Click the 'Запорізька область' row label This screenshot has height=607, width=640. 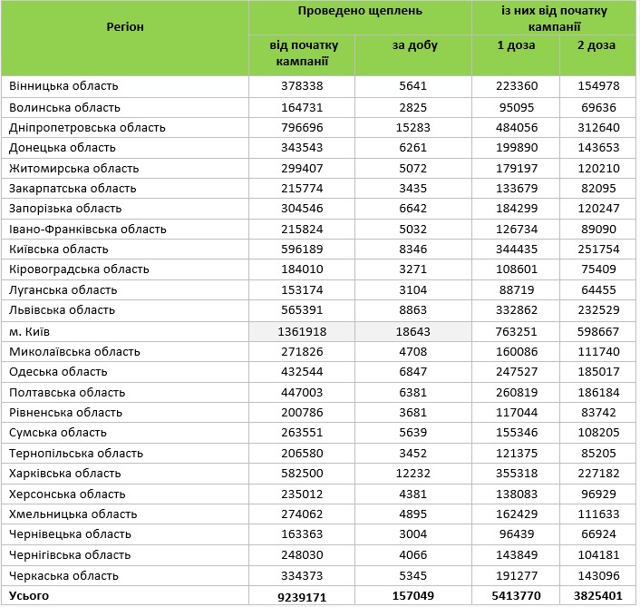[x=65, y=209]
